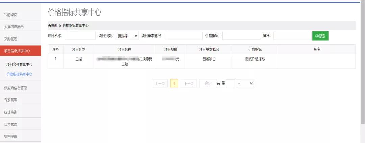The width and height of the screenshot is (365, 143).
Task: Open 统计查询 menu item
Action: tap(11, 112)
